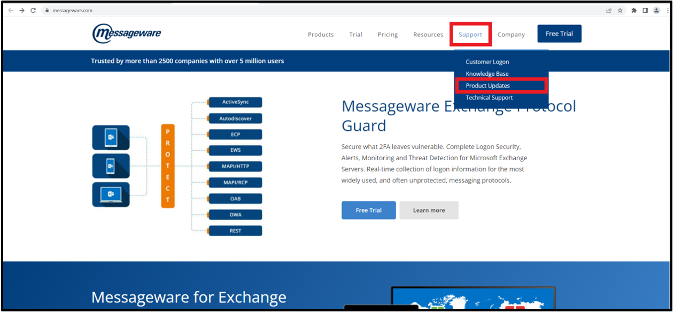Click the browser bookmark star
Image resolution: width=674 pixels, height=313 pixels.
(x=620, y=10)
